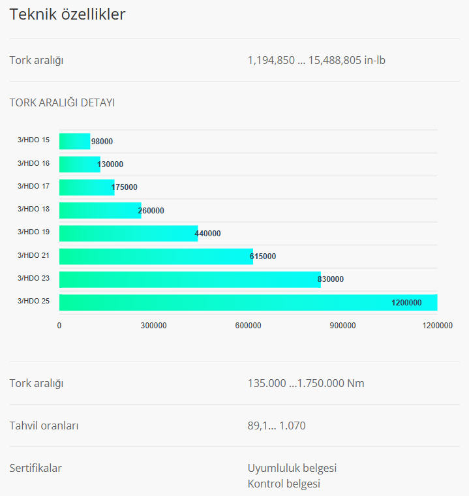Click the Uyumluluk belgesi text
The height and width of the screenshot is (496, 469).
[x=292, y=468]
